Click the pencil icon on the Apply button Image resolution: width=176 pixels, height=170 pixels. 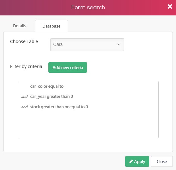click(131, 161)
